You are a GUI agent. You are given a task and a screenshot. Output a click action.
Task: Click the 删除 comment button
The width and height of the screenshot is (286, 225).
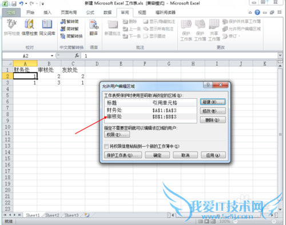[x=130, y=22]
